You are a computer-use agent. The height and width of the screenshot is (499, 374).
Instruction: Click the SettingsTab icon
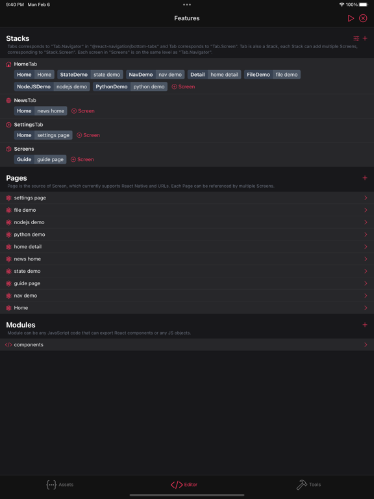(x=8, y=125)
